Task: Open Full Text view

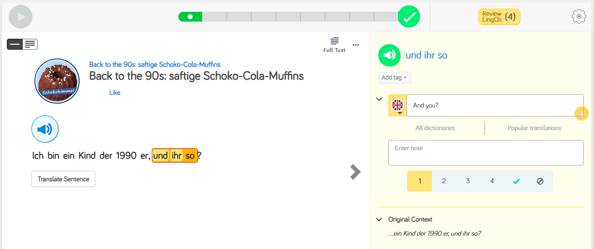Action: 335,44
